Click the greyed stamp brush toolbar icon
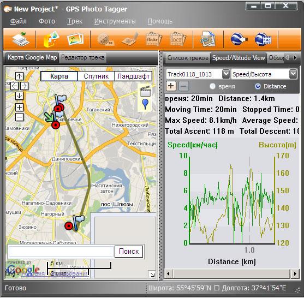Viewport: 304px width, 298px height. tap(130, 39)
